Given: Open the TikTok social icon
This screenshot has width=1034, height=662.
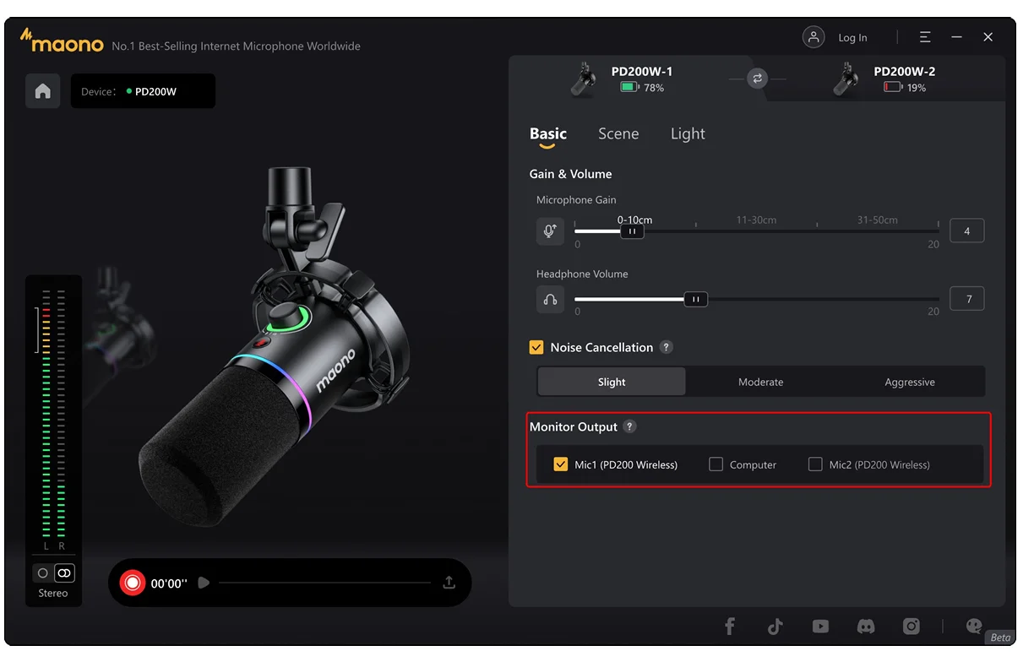Looking at the screenshot, I should pyautogui.click(x=775, y=626).
